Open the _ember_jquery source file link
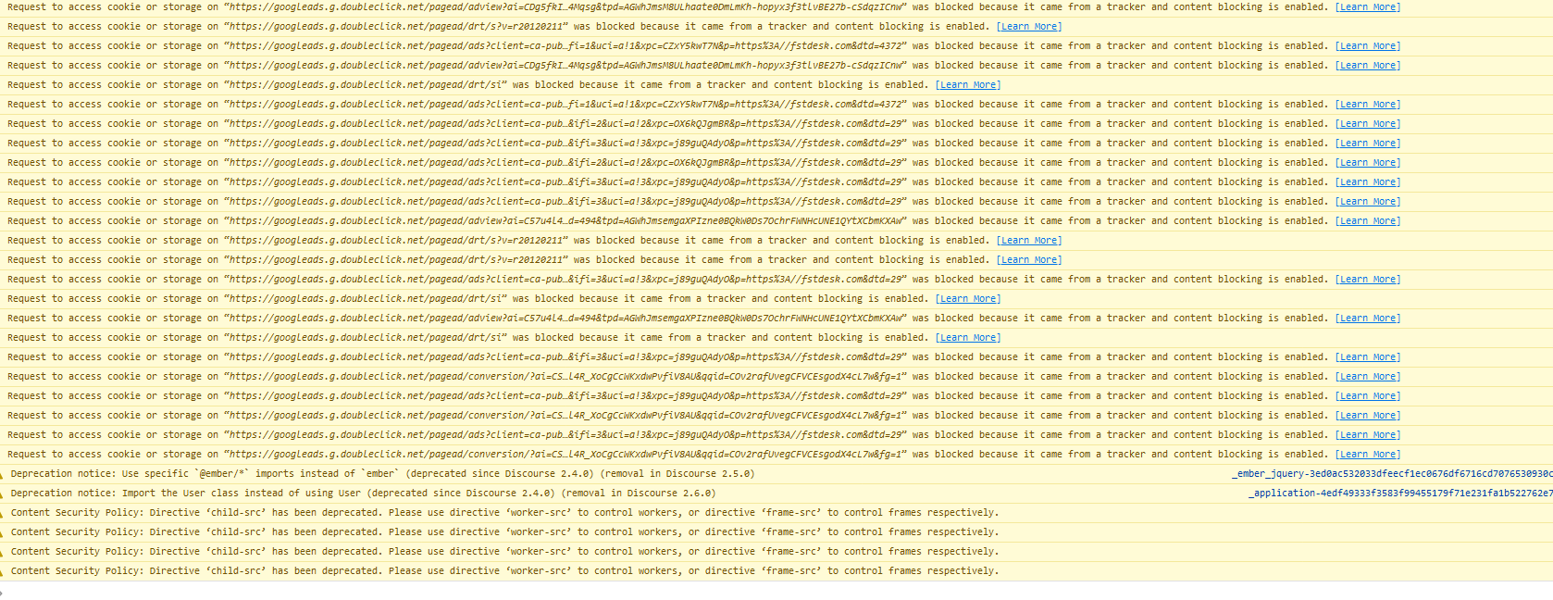This screenshot has width=1553, height=600. [x=1392, y=473]
